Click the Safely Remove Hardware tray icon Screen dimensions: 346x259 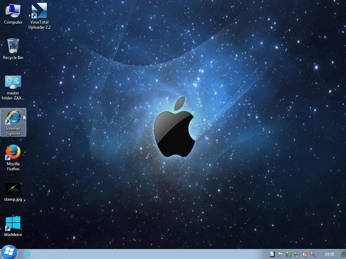click(x=289, y=254)
